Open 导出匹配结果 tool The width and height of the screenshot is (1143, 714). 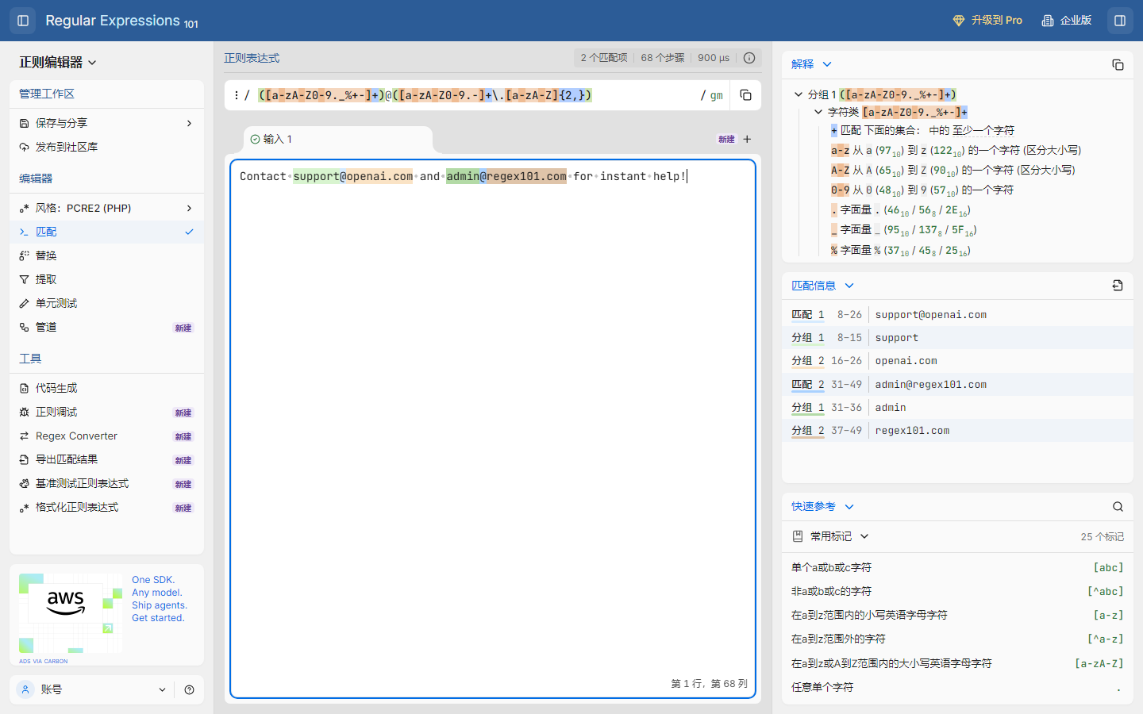(x=107, y=459)
